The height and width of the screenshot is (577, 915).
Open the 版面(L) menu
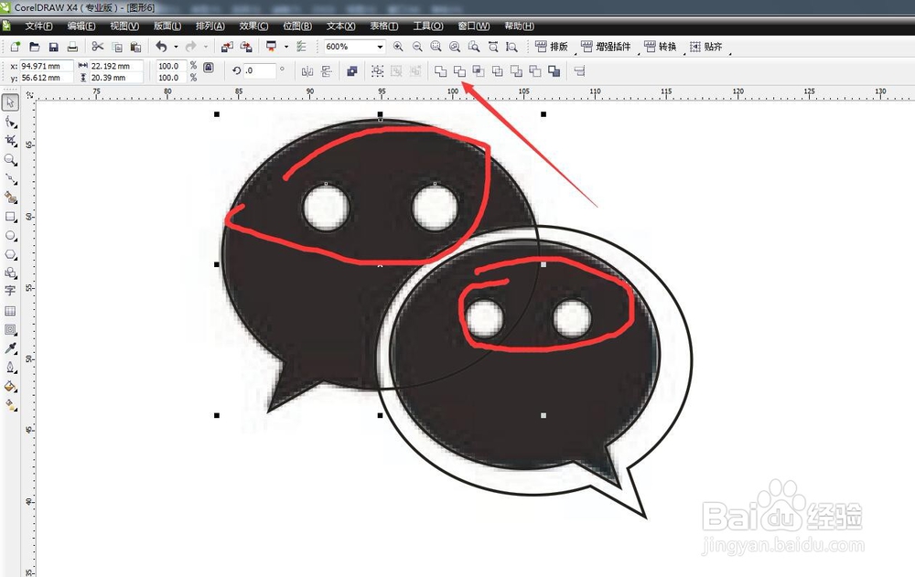(x=167, y=27)
